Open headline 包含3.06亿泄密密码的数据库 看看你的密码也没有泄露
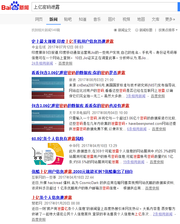Image resolution: width=180 pixels, height=224 pixels. pos(81,106)
